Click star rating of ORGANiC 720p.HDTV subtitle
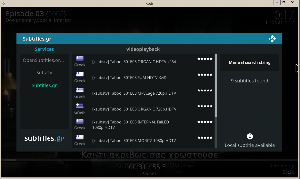Screen dimensions: 300x179 [x=205, y=106]
